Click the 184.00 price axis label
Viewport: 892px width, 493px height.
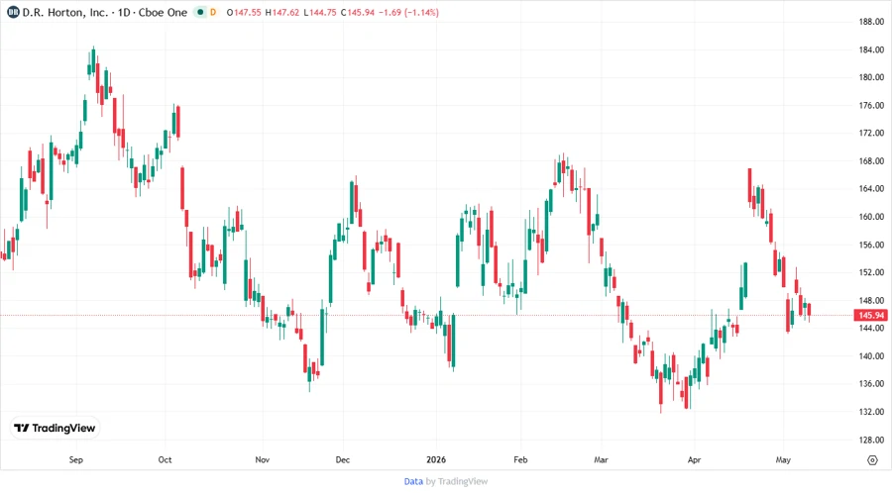pos(871,49)
